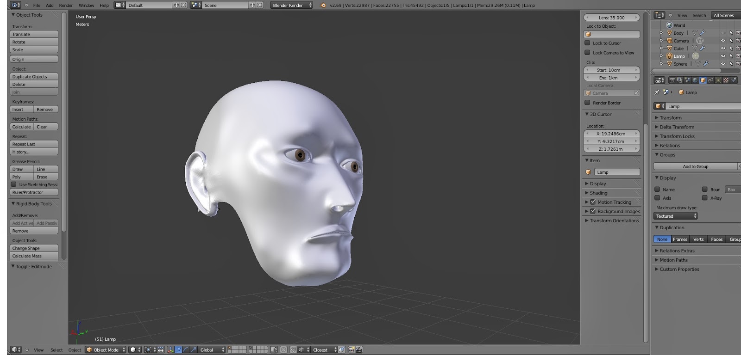Open the Render properties tab camera icon
Image resolution: width=741 pixels, height=355 pixels.
672,80
